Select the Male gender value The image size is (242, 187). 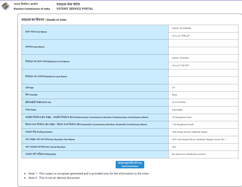pyautogui.click(x=175, y=95)
